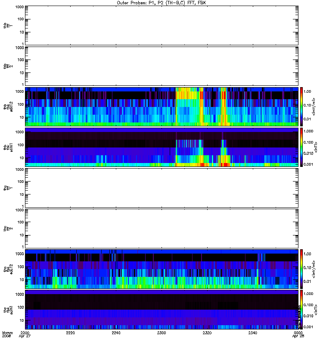Screen dimensions: 323x345
Task: Click the thc scm1 nT color bar
Action: click(301, 310)
